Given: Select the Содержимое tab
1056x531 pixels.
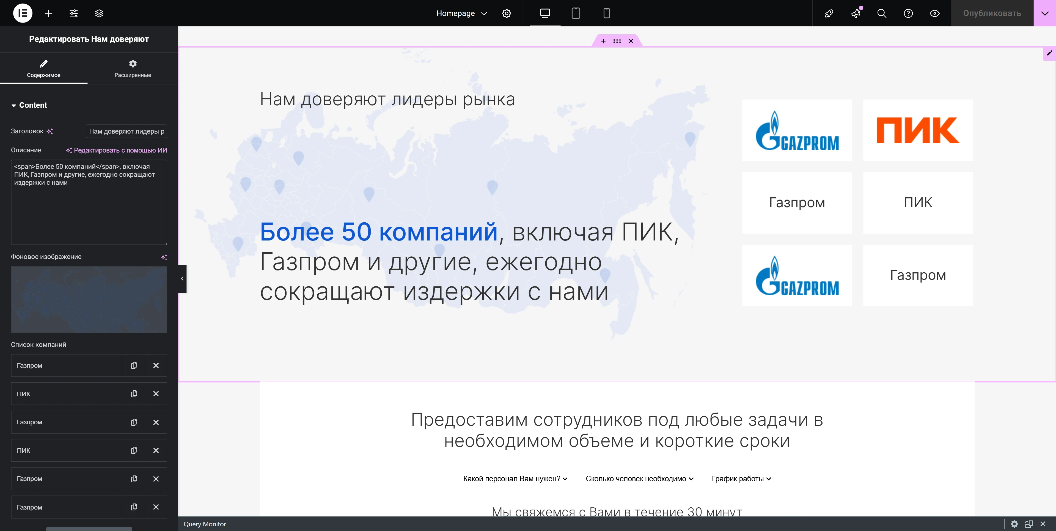Looking at the screenshot, I should coord(43,68).
